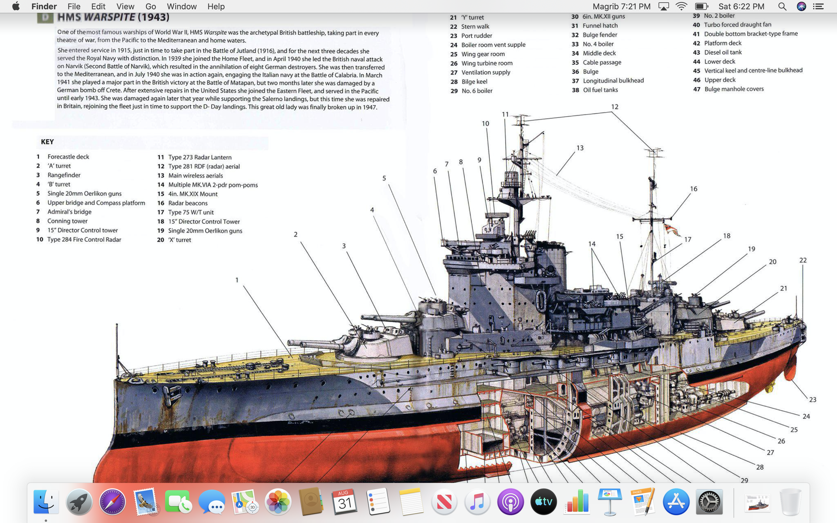Launch Keynote from the dock

point(610,501)
